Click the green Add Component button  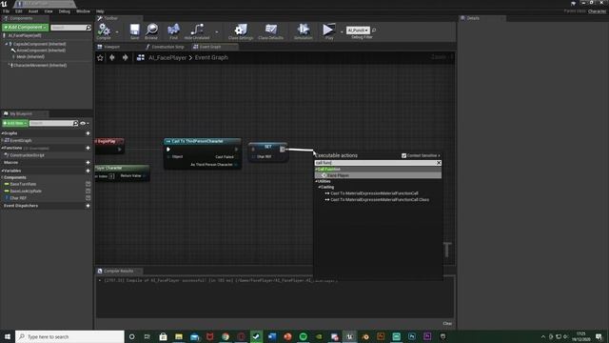pyautogui.click(x=26, y=28)
